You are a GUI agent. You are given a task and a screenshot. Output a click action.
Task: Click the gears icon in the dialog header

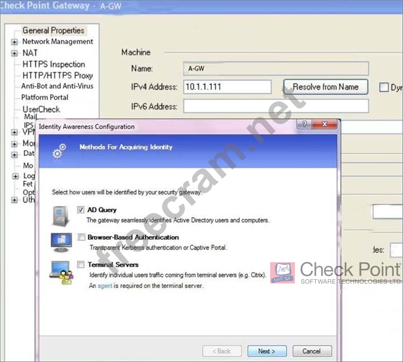59,151
